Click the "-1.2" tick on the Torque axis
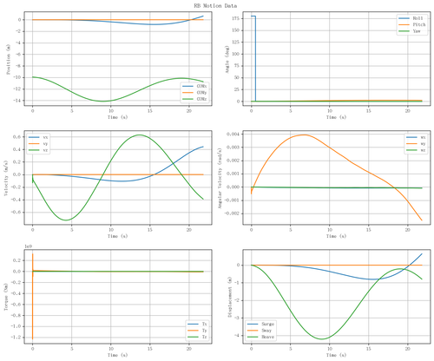434x361 pixels. point(16,338)
